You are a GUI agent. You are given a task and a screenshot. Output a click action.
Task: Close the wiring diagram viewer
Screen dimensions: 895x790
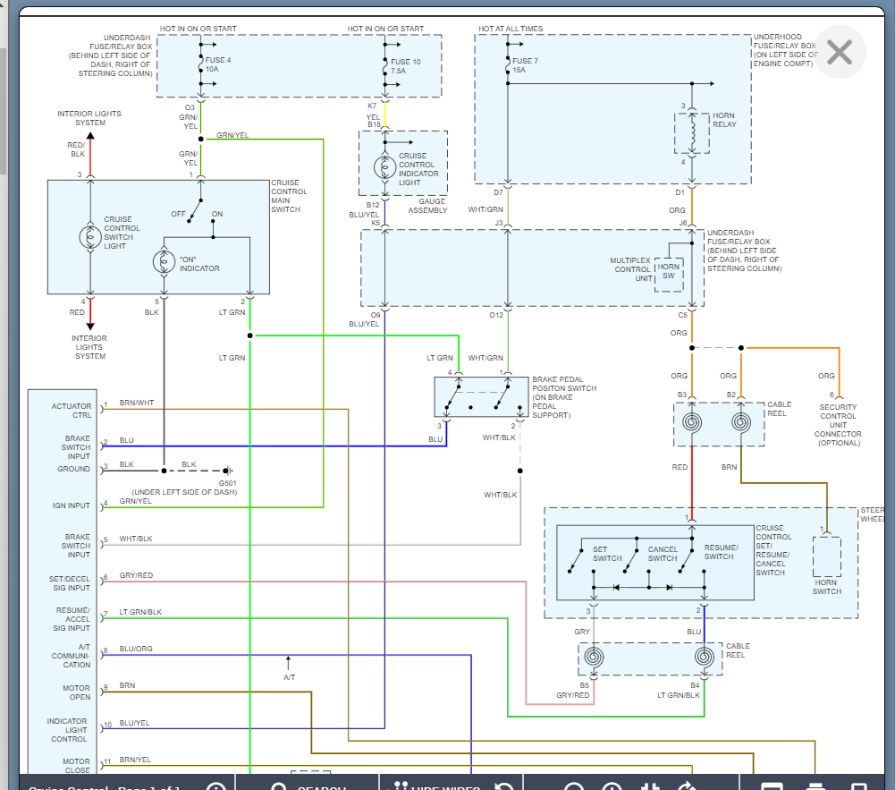pyautogui.click(x=839, y=53)
